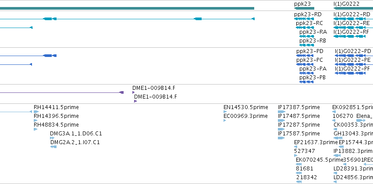The width and height of the screenshot is (373, 184).
Task: Click feature 527347
Action: pyautogui.click(x=305, y=151)
